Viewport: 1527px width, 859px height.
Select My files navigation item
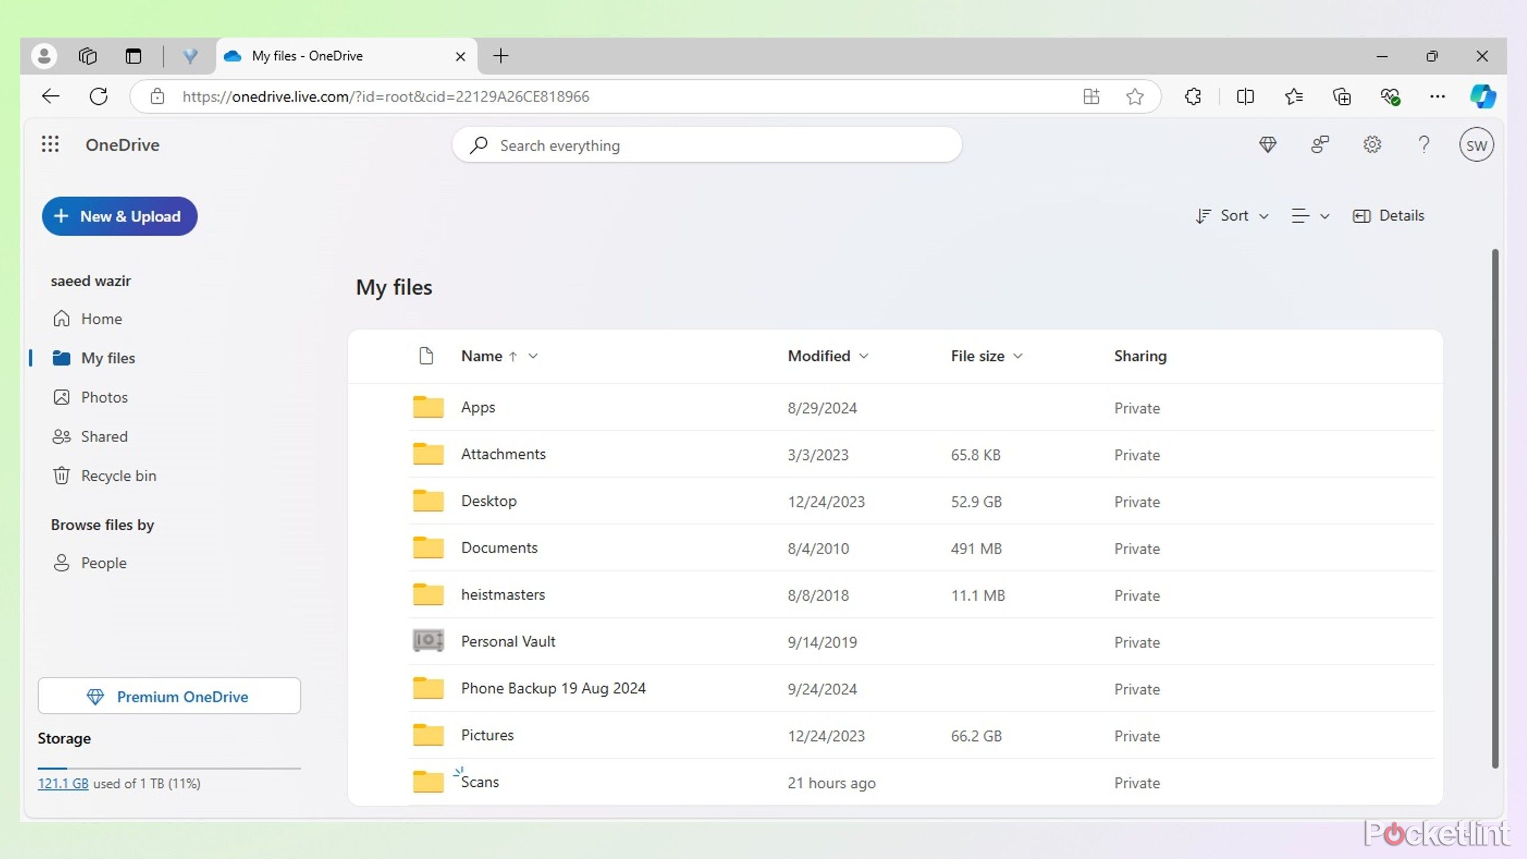(108, 358)
